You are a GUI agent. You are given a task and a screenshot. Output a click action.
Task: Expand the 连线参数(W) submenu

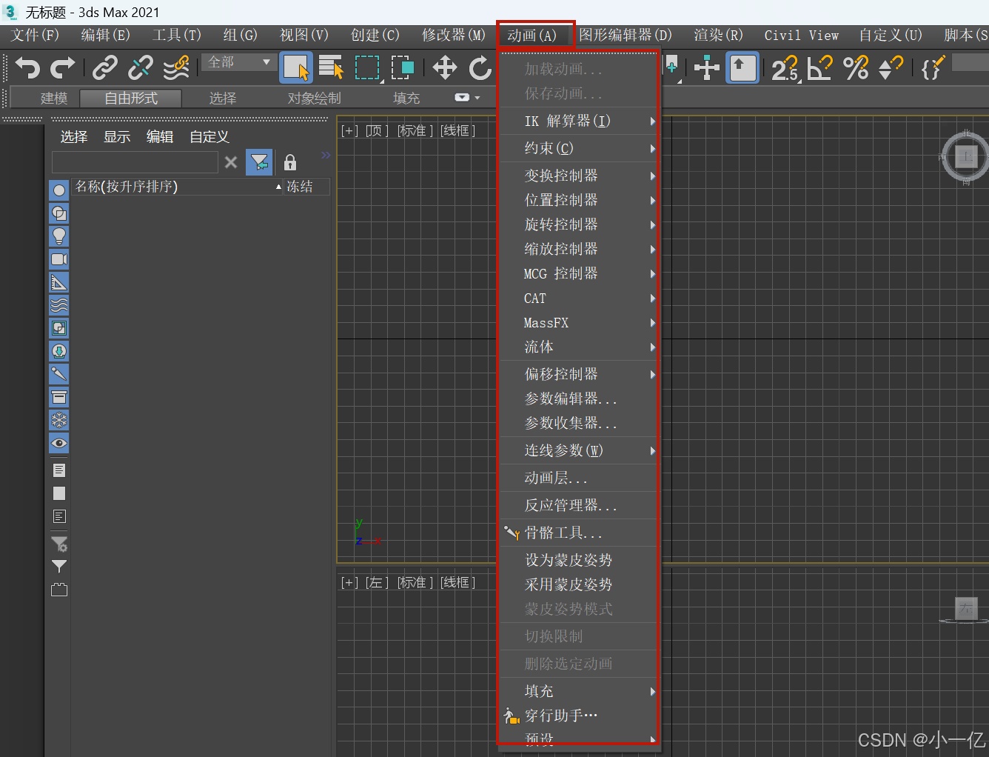pos(579,450)
